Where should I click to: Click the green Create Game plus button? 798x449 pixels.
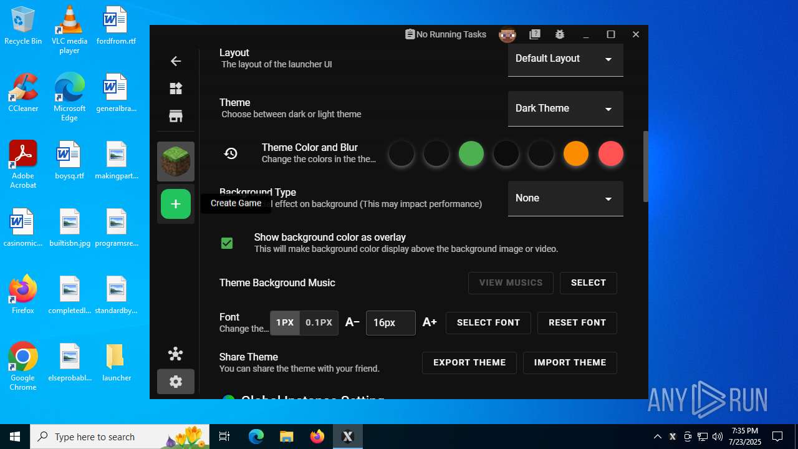tap(176, 204)
